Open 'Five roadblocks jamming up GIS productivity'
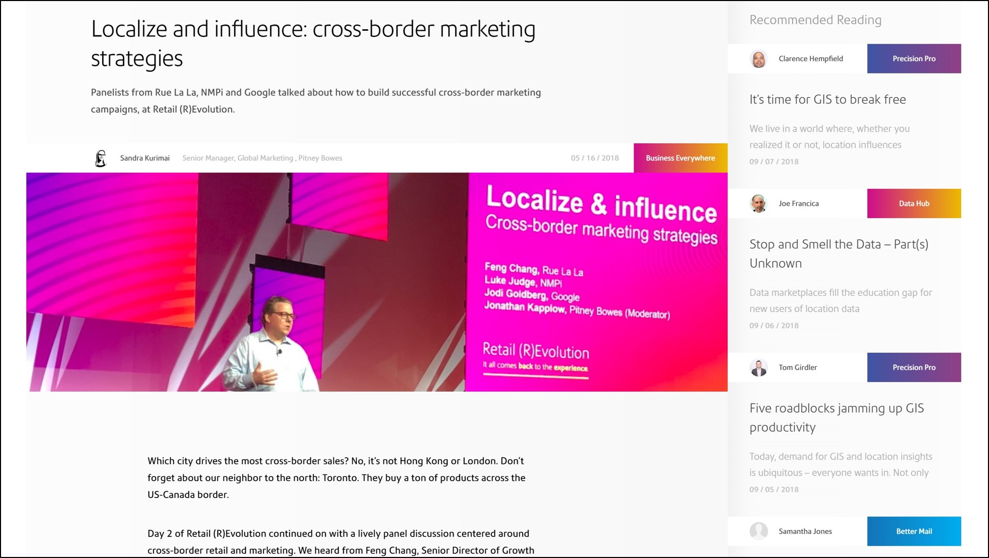 (x=836, y=417)
